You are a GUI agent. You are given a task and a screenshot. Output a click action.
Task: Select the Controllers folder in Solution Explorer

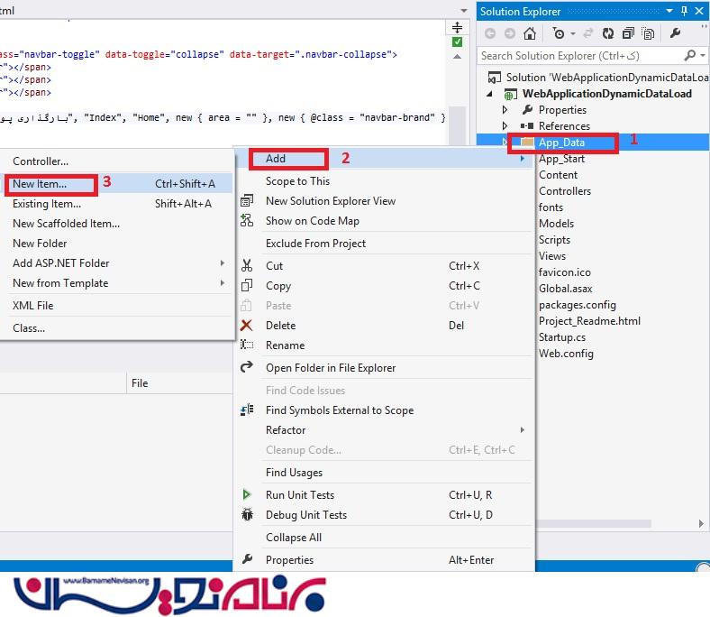point(565,191)
